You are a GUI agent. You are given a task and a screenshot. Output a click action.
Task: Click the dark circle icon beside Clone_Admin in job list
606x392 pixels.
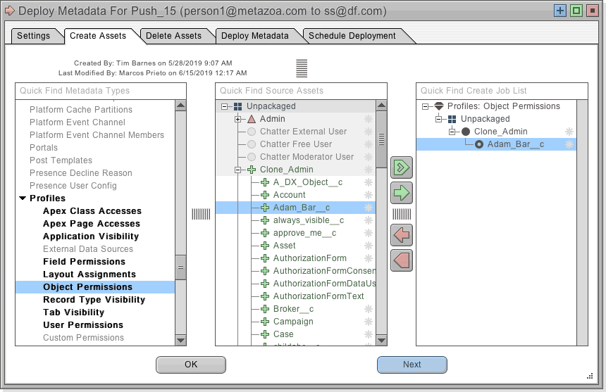pyautogui.click(x=466, y=132)
